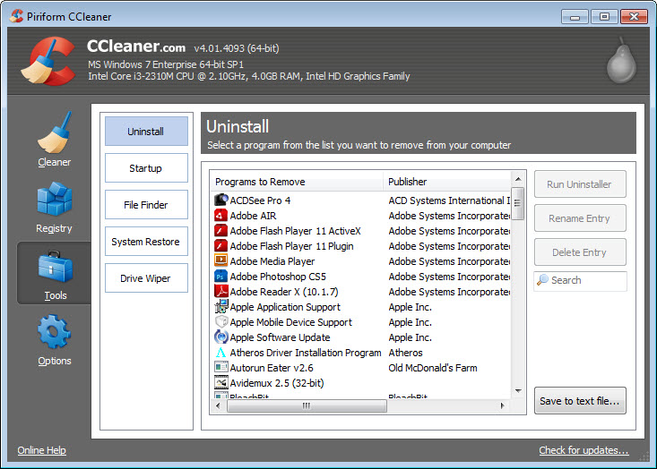Click the Piriform title bar icon
657x469 pixels.
[x=16, y=16]
